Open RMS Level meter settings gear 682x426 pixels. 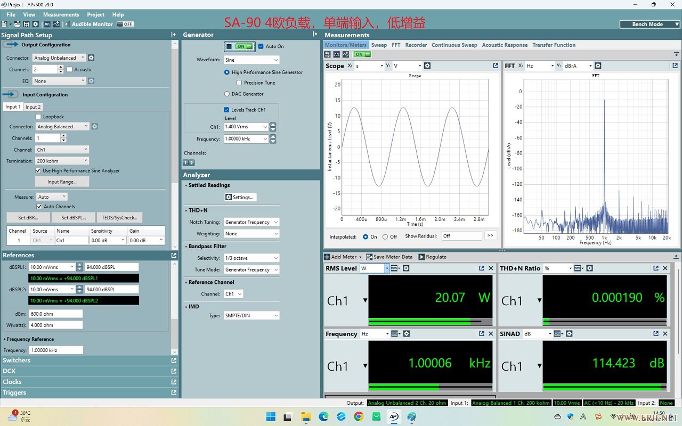pyautogui.click(x=406, y=268)
